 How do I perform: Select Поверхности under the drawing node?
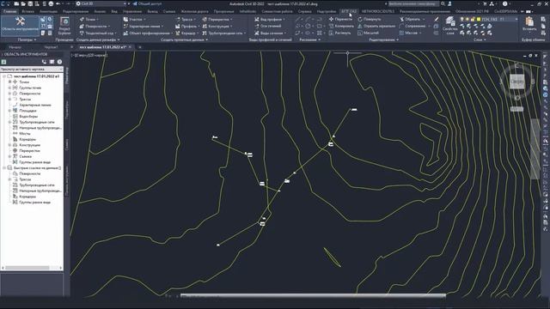click(x=29, y=94)
